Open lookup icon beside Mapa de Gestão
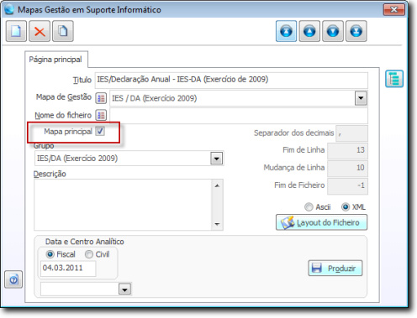417x318 pixels. (x=101, y=98)
